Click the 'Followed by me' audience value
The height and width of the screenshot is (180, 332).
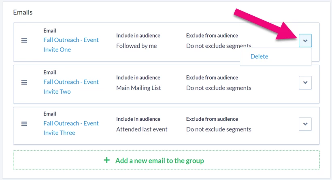[x=136, y=46]
